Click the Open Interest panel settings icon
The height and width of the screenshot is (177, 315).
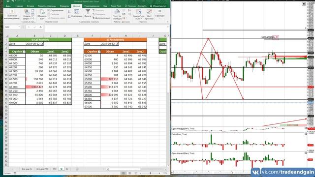(306, 153)
